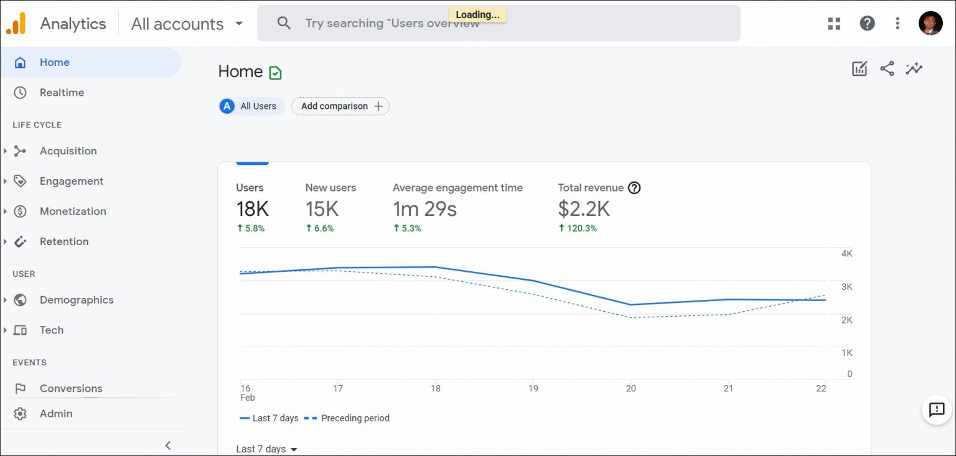The height and width of the screenshot is (456, 956).
Task: Open the Realtime report icon
Action: tap(19, 92)
